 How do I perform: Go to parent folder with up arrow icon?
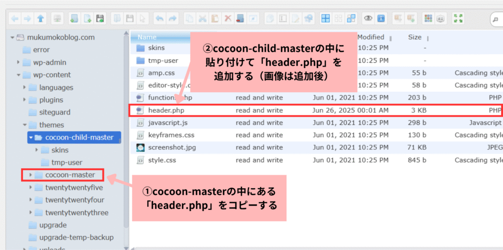pyautogui.click(x=40, y=19)
